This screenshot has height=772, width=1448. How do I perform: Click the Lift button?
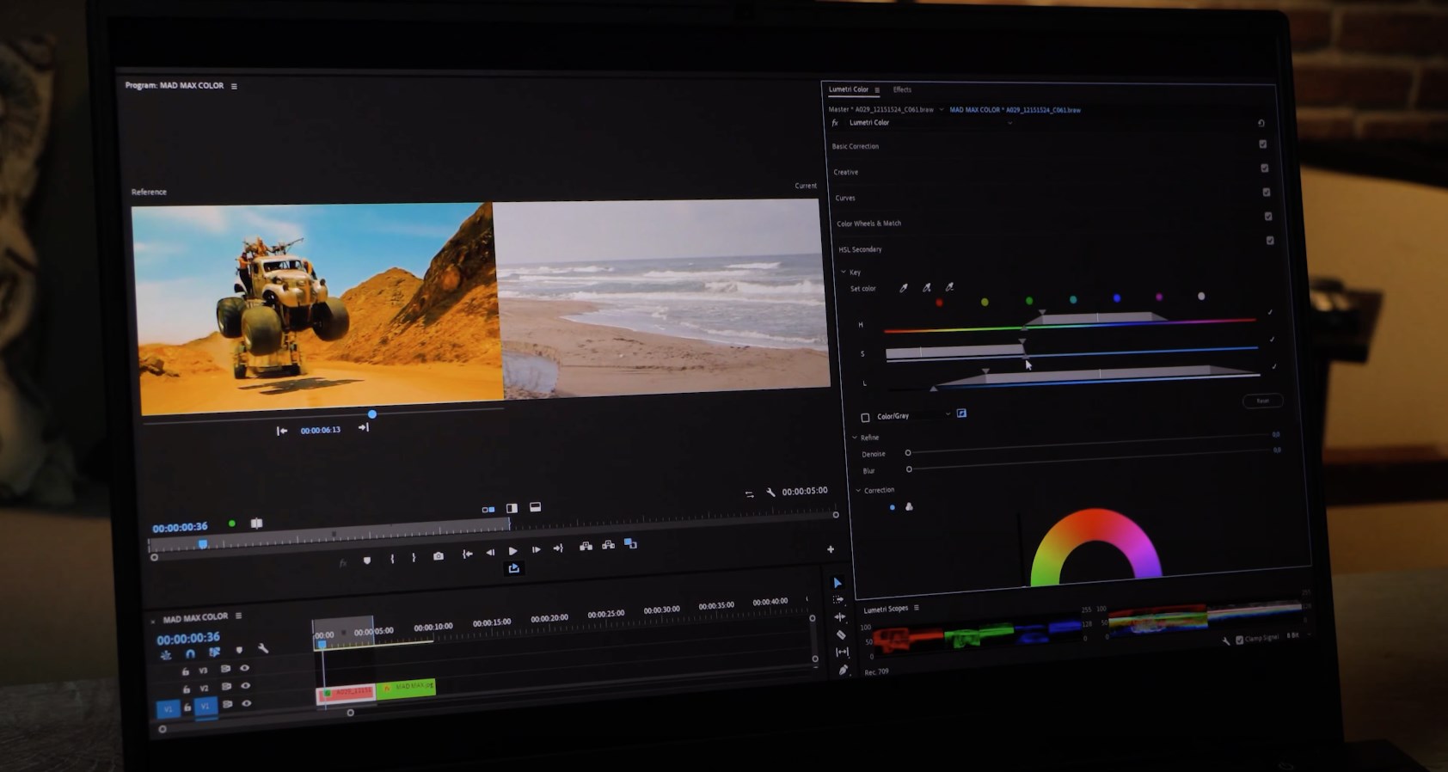[x=586, y=546]
